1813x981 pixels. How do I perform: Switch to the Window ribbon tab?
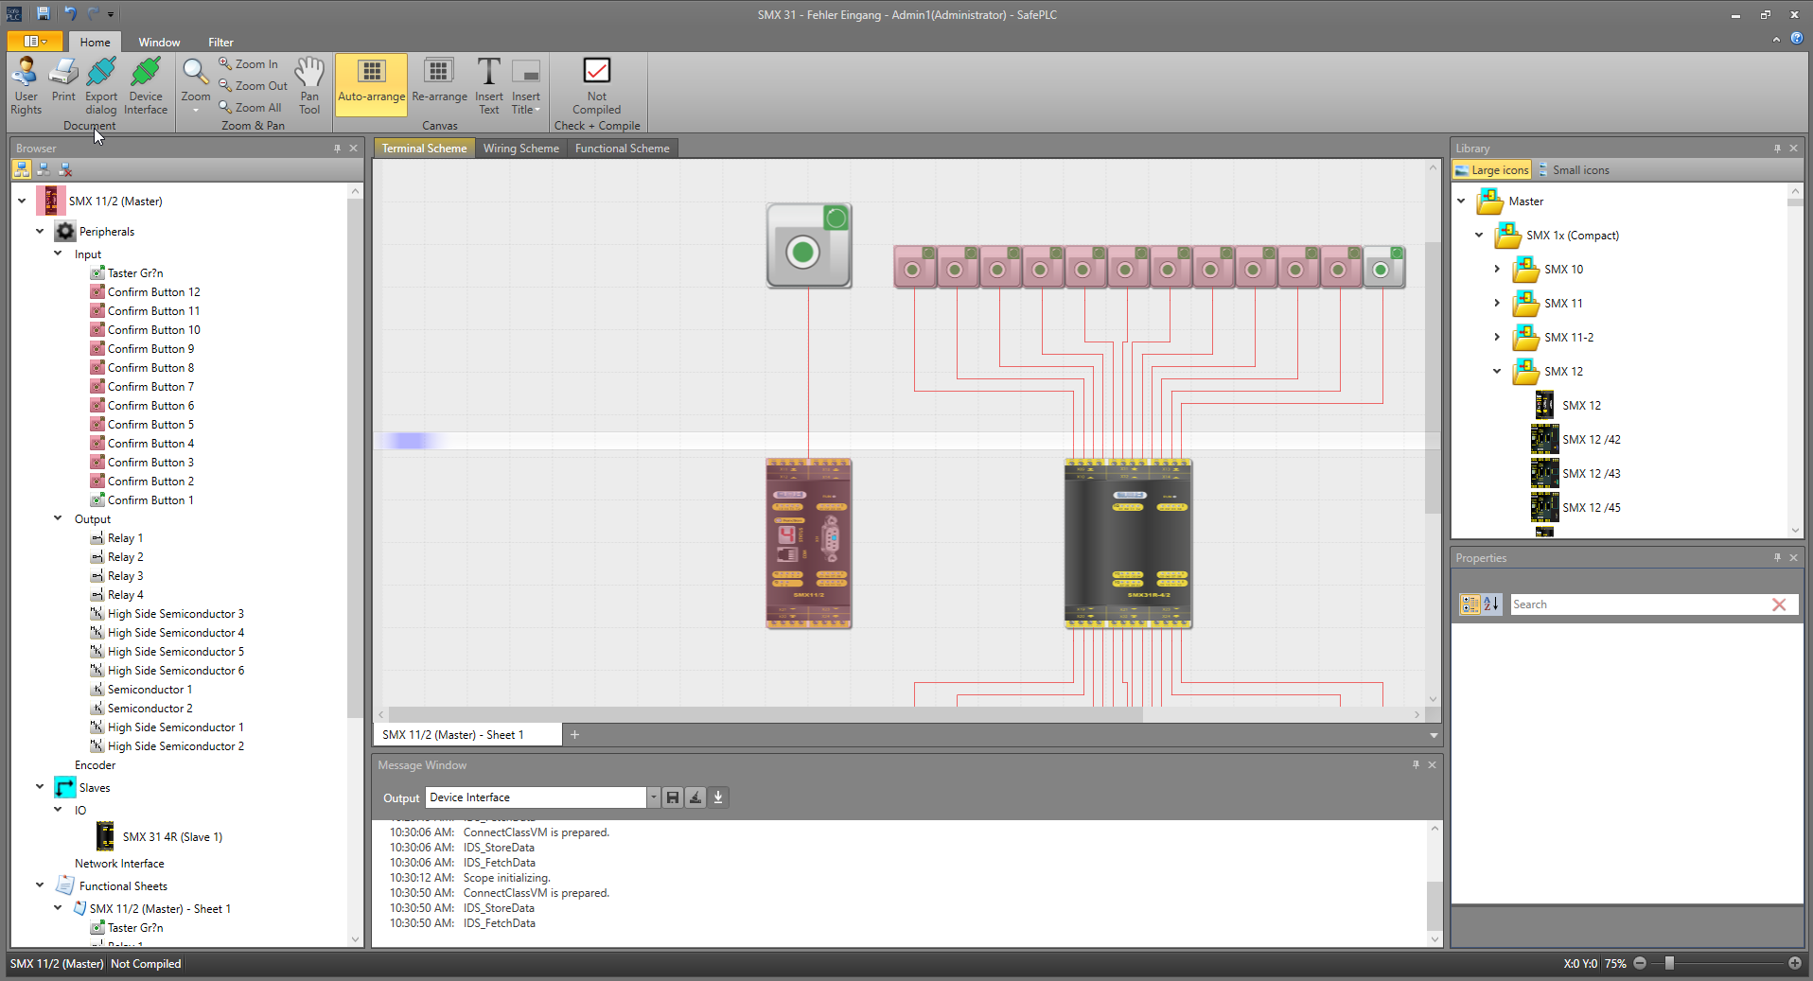(x=159, y=42)
